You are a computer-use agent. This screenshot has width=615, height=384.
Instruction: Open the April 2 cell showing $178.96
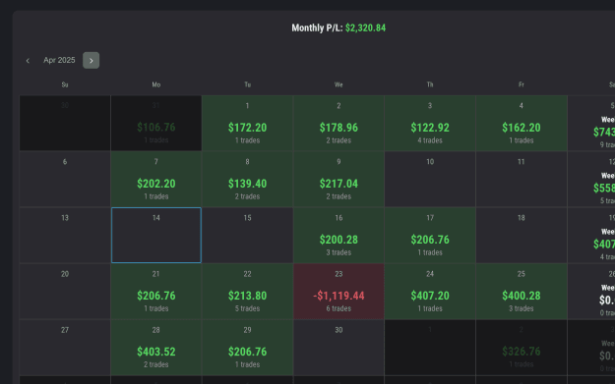click(338, 123)
